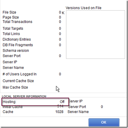Click the Dictionary Entries label
Screen dimensions: 128x128
pos(17,39)
